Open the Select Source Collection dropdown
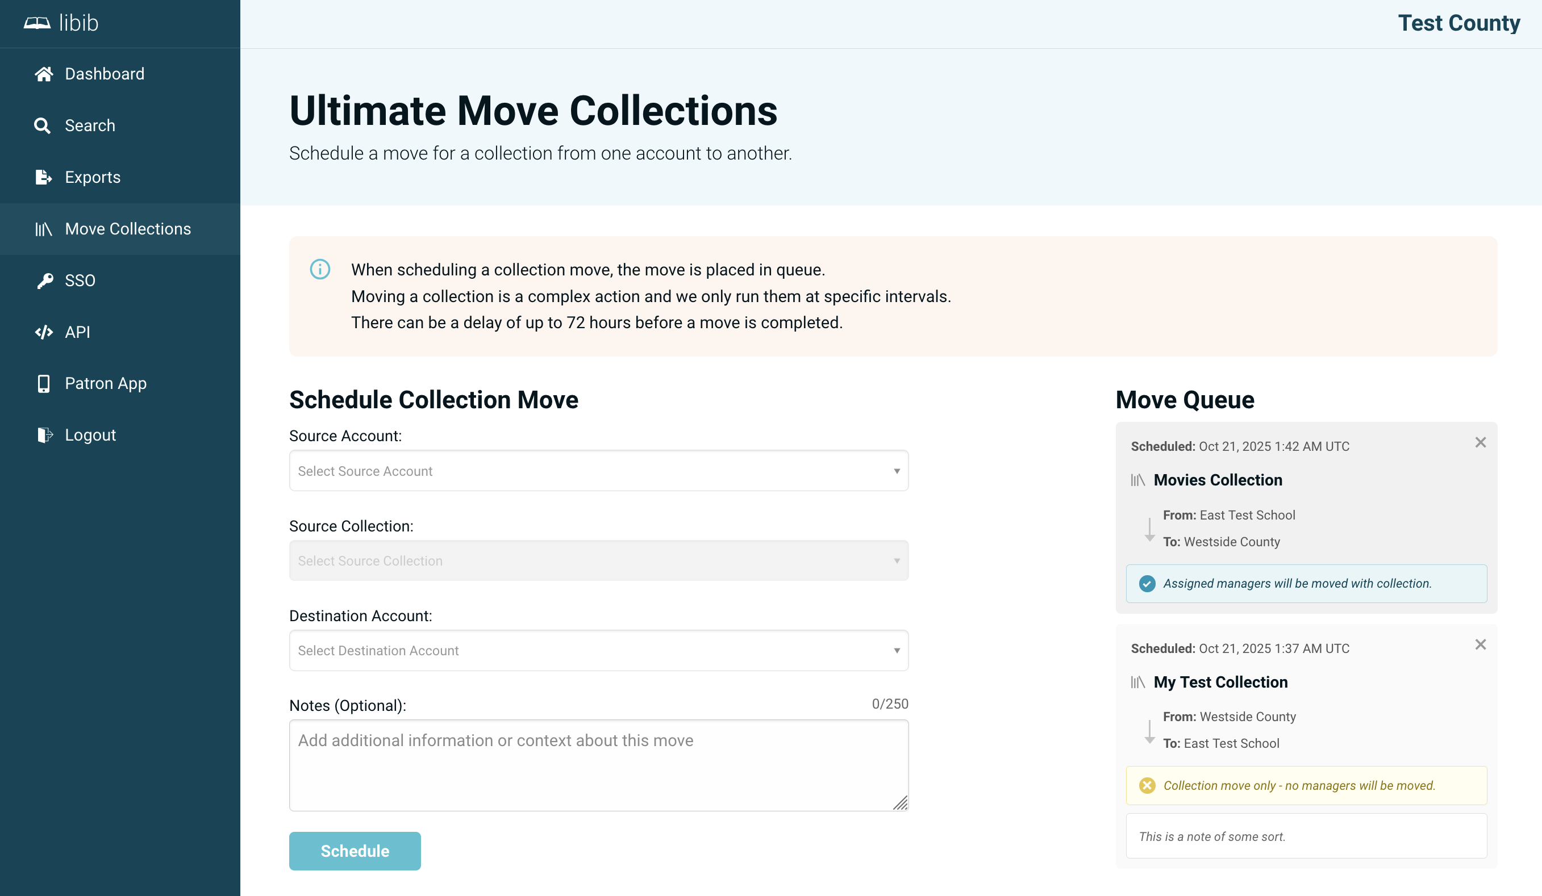The image size is (1542, 896). (x=598, y=560)
